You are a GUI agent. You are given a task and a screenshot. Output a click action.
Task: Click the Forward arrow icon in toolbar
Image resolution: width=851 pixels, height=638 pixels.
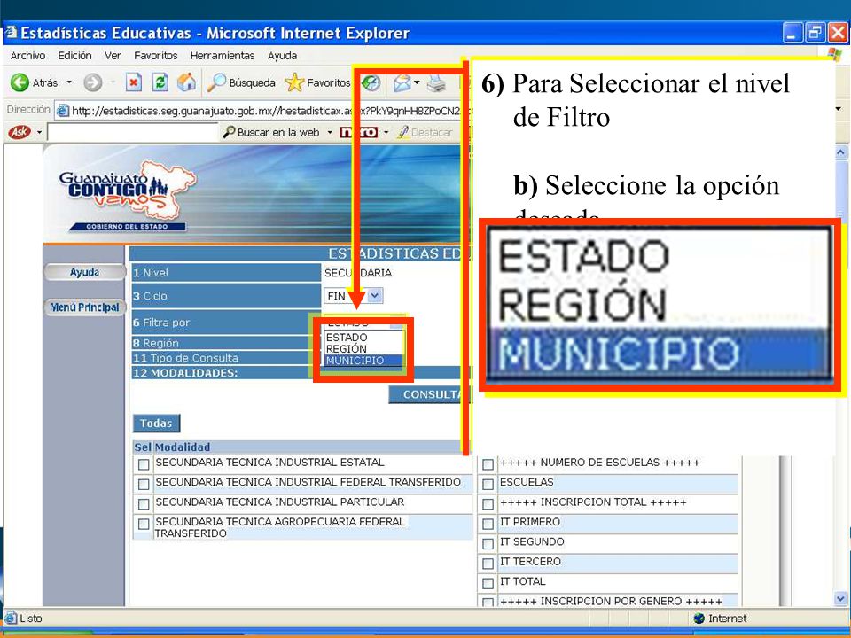[x=93, y=82]
